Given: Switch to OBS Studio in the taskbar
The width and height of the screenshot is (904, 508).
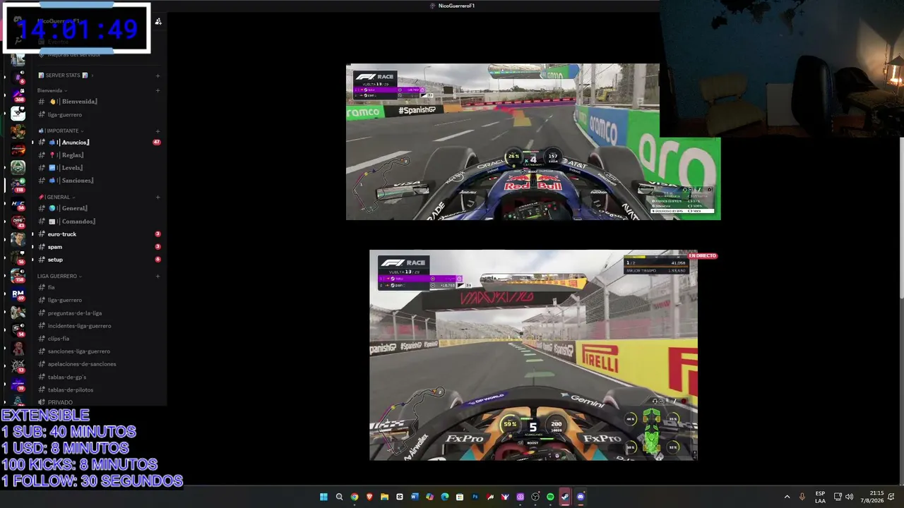Looking at the screenshot, I should 535,497.
